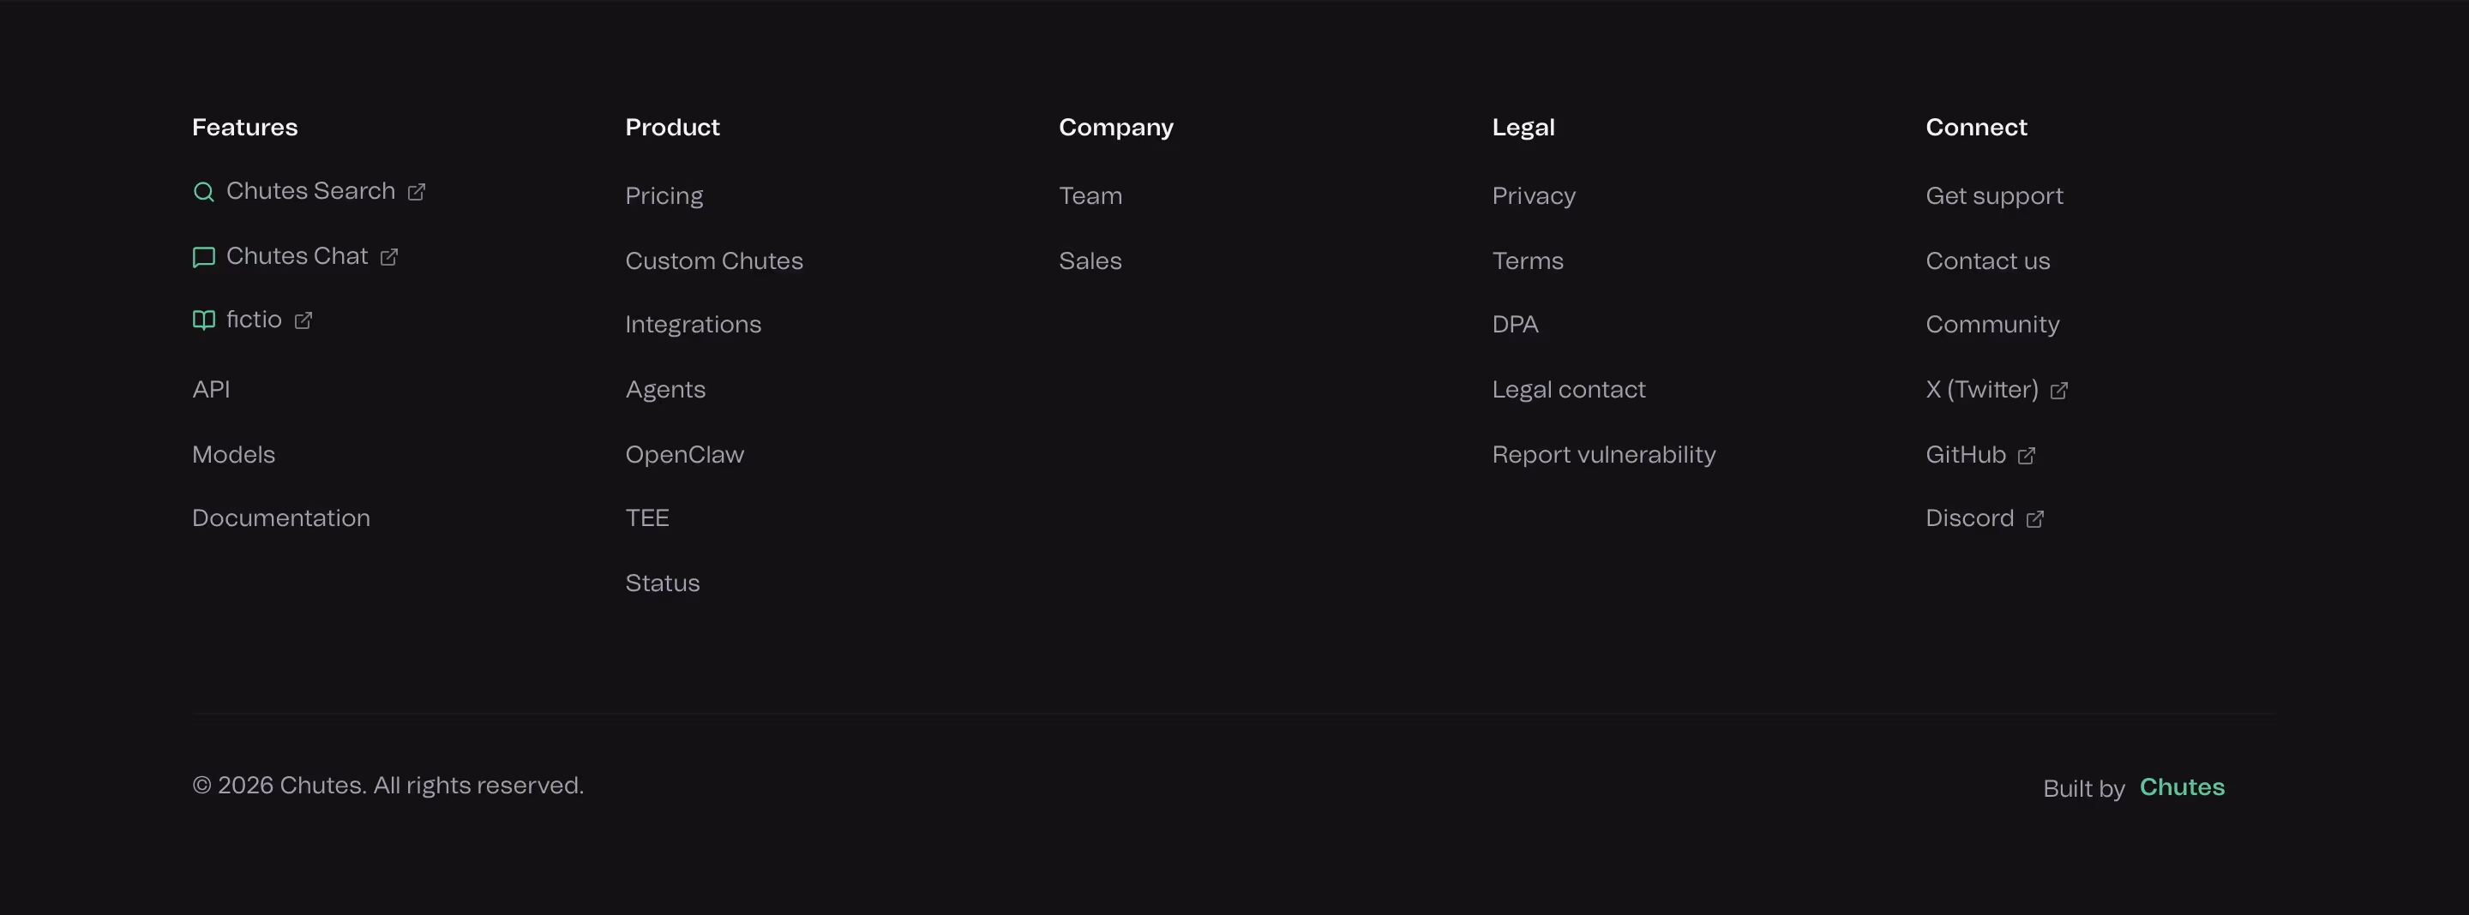Click external-link icon after Chutes Search
Image resolution: width=2469 pixels, height=915 pixels.
click(416, 192)
